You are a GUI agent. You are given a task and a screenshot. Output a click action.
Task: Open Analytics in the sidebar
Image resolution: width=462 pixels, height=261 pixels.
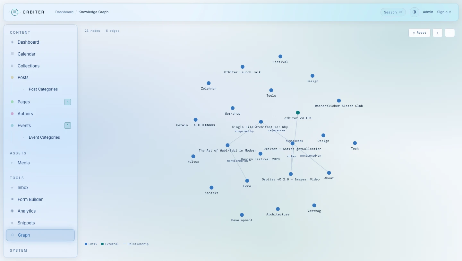[x=40, y=211]
